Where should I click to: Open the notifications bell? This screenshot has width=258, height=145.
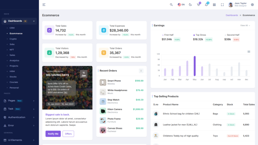pos(206,4)
